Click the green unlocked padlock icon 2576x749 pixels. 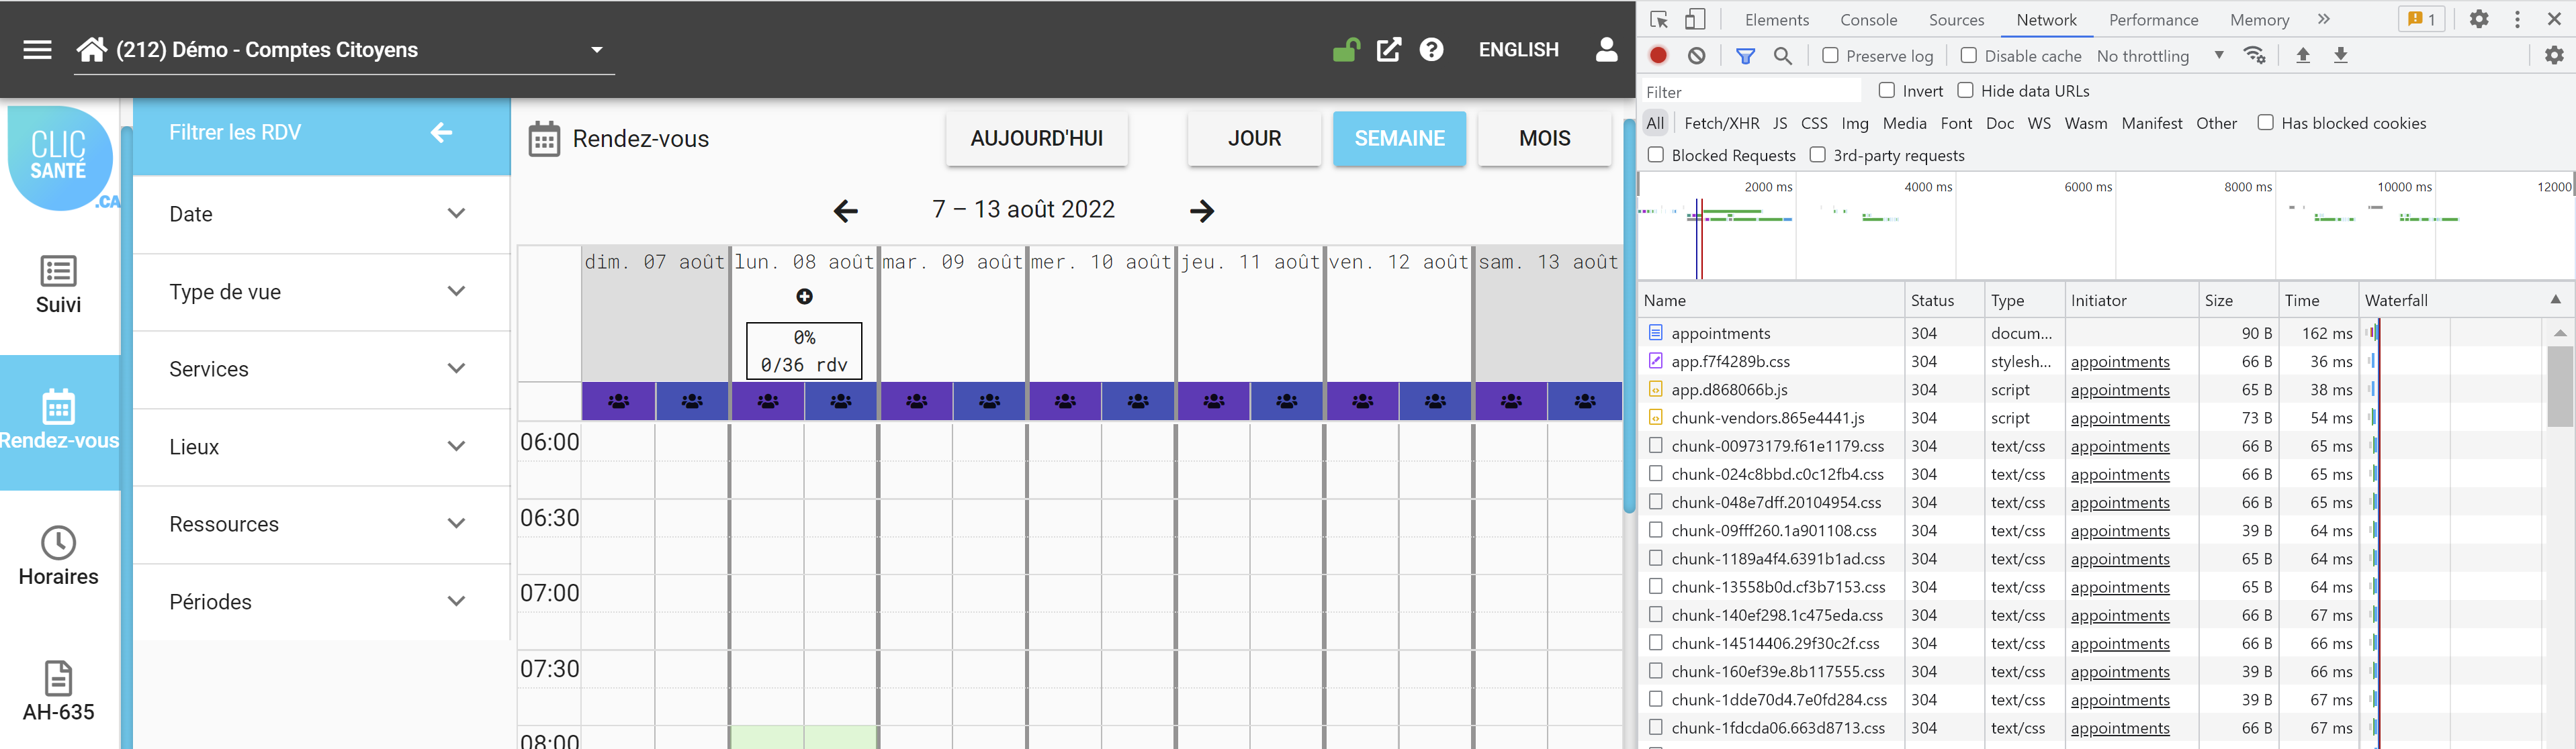(x=1346, y=50)
